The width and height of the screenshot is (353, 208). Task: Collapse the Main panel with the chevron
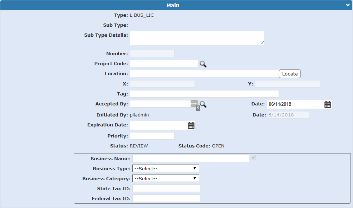347,5
